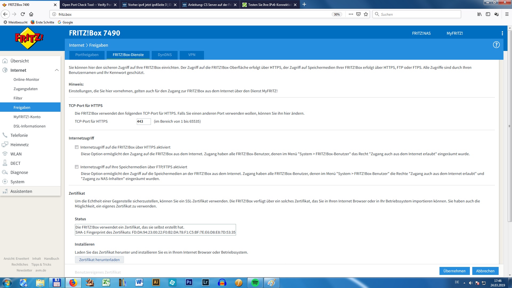Image resolution: width=512 pixels, height=288 pixels.
Task: Open the FRITZ!Box three-dot menu
Action: tap(502, 33)
